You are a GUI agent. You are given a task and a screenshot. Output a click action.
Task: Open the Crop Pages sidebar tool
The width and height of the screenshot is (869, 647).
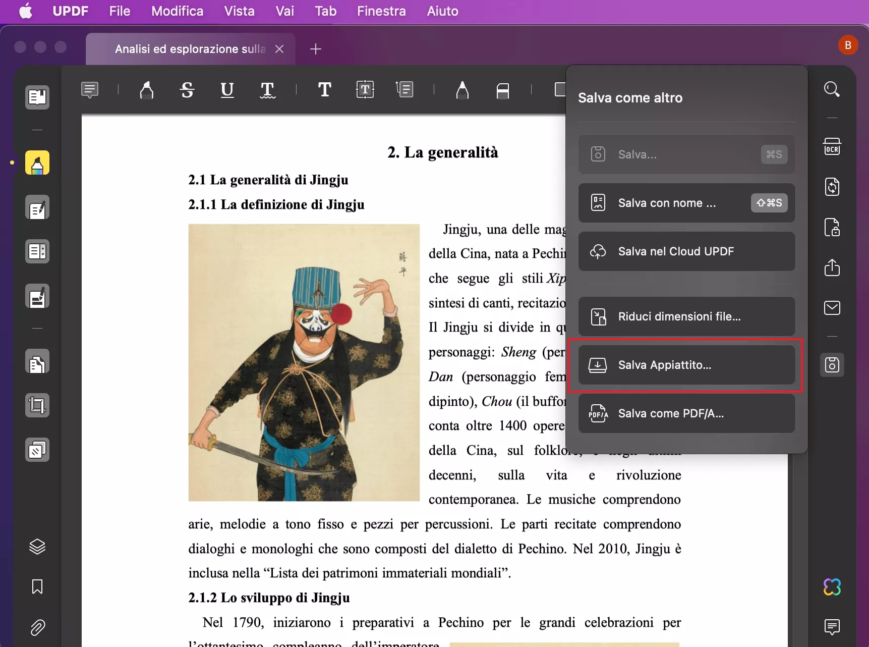coord(37,405)
